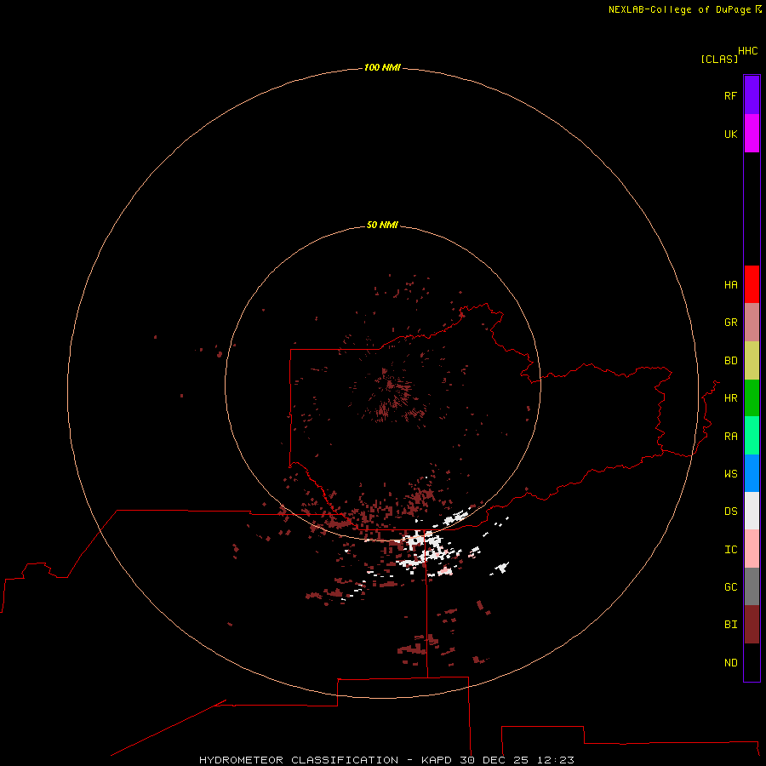Click the GC legend label
The width and height of the screenshot is (766, 766).
[730, 587]
